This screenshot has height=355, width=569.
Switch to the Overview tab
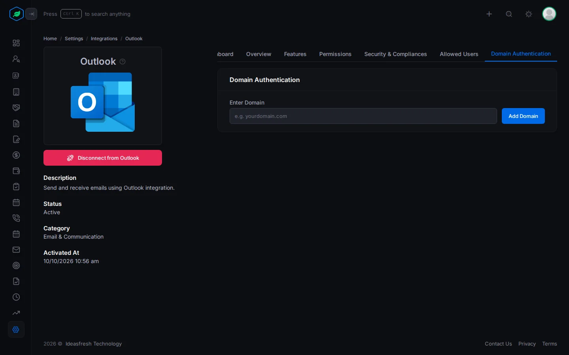[x=258, y=54]
